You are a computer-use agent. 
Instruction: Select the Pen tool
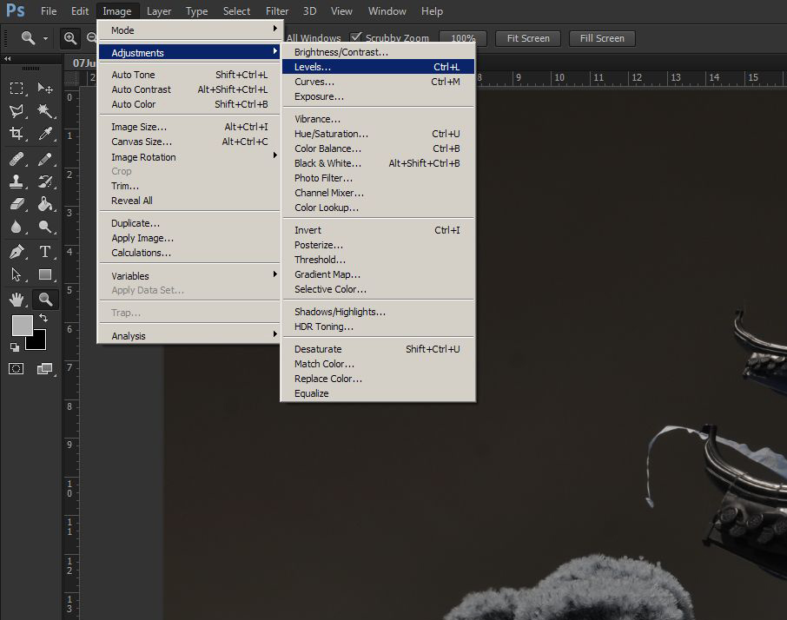(17, 251)
